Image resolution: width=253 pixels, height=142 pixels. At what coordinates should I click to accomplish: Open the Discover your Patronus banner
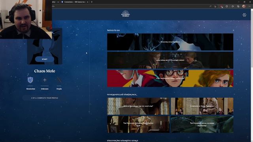point(170,42)
